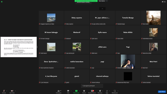Viewport: 167px width, 94px height.
Task: Select the M. jape ulihina tile
Action: tap(102, 18)
